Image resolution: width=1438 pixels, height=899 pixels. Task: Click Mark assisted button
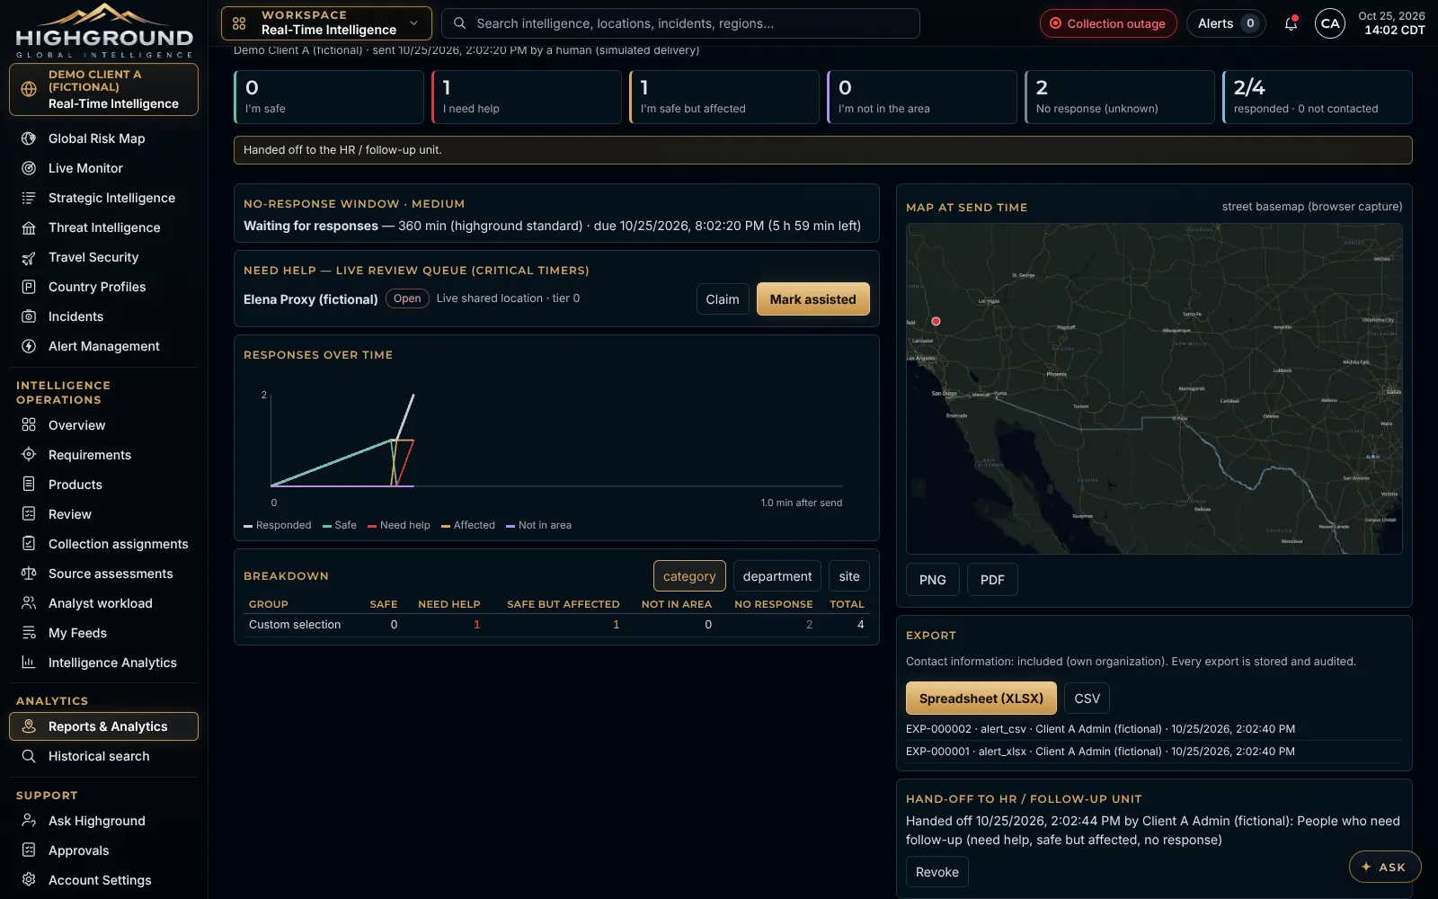[812, 299]
